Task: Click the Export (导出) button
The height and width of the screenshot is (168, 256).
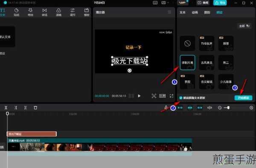Action: (x=220, y=3)
